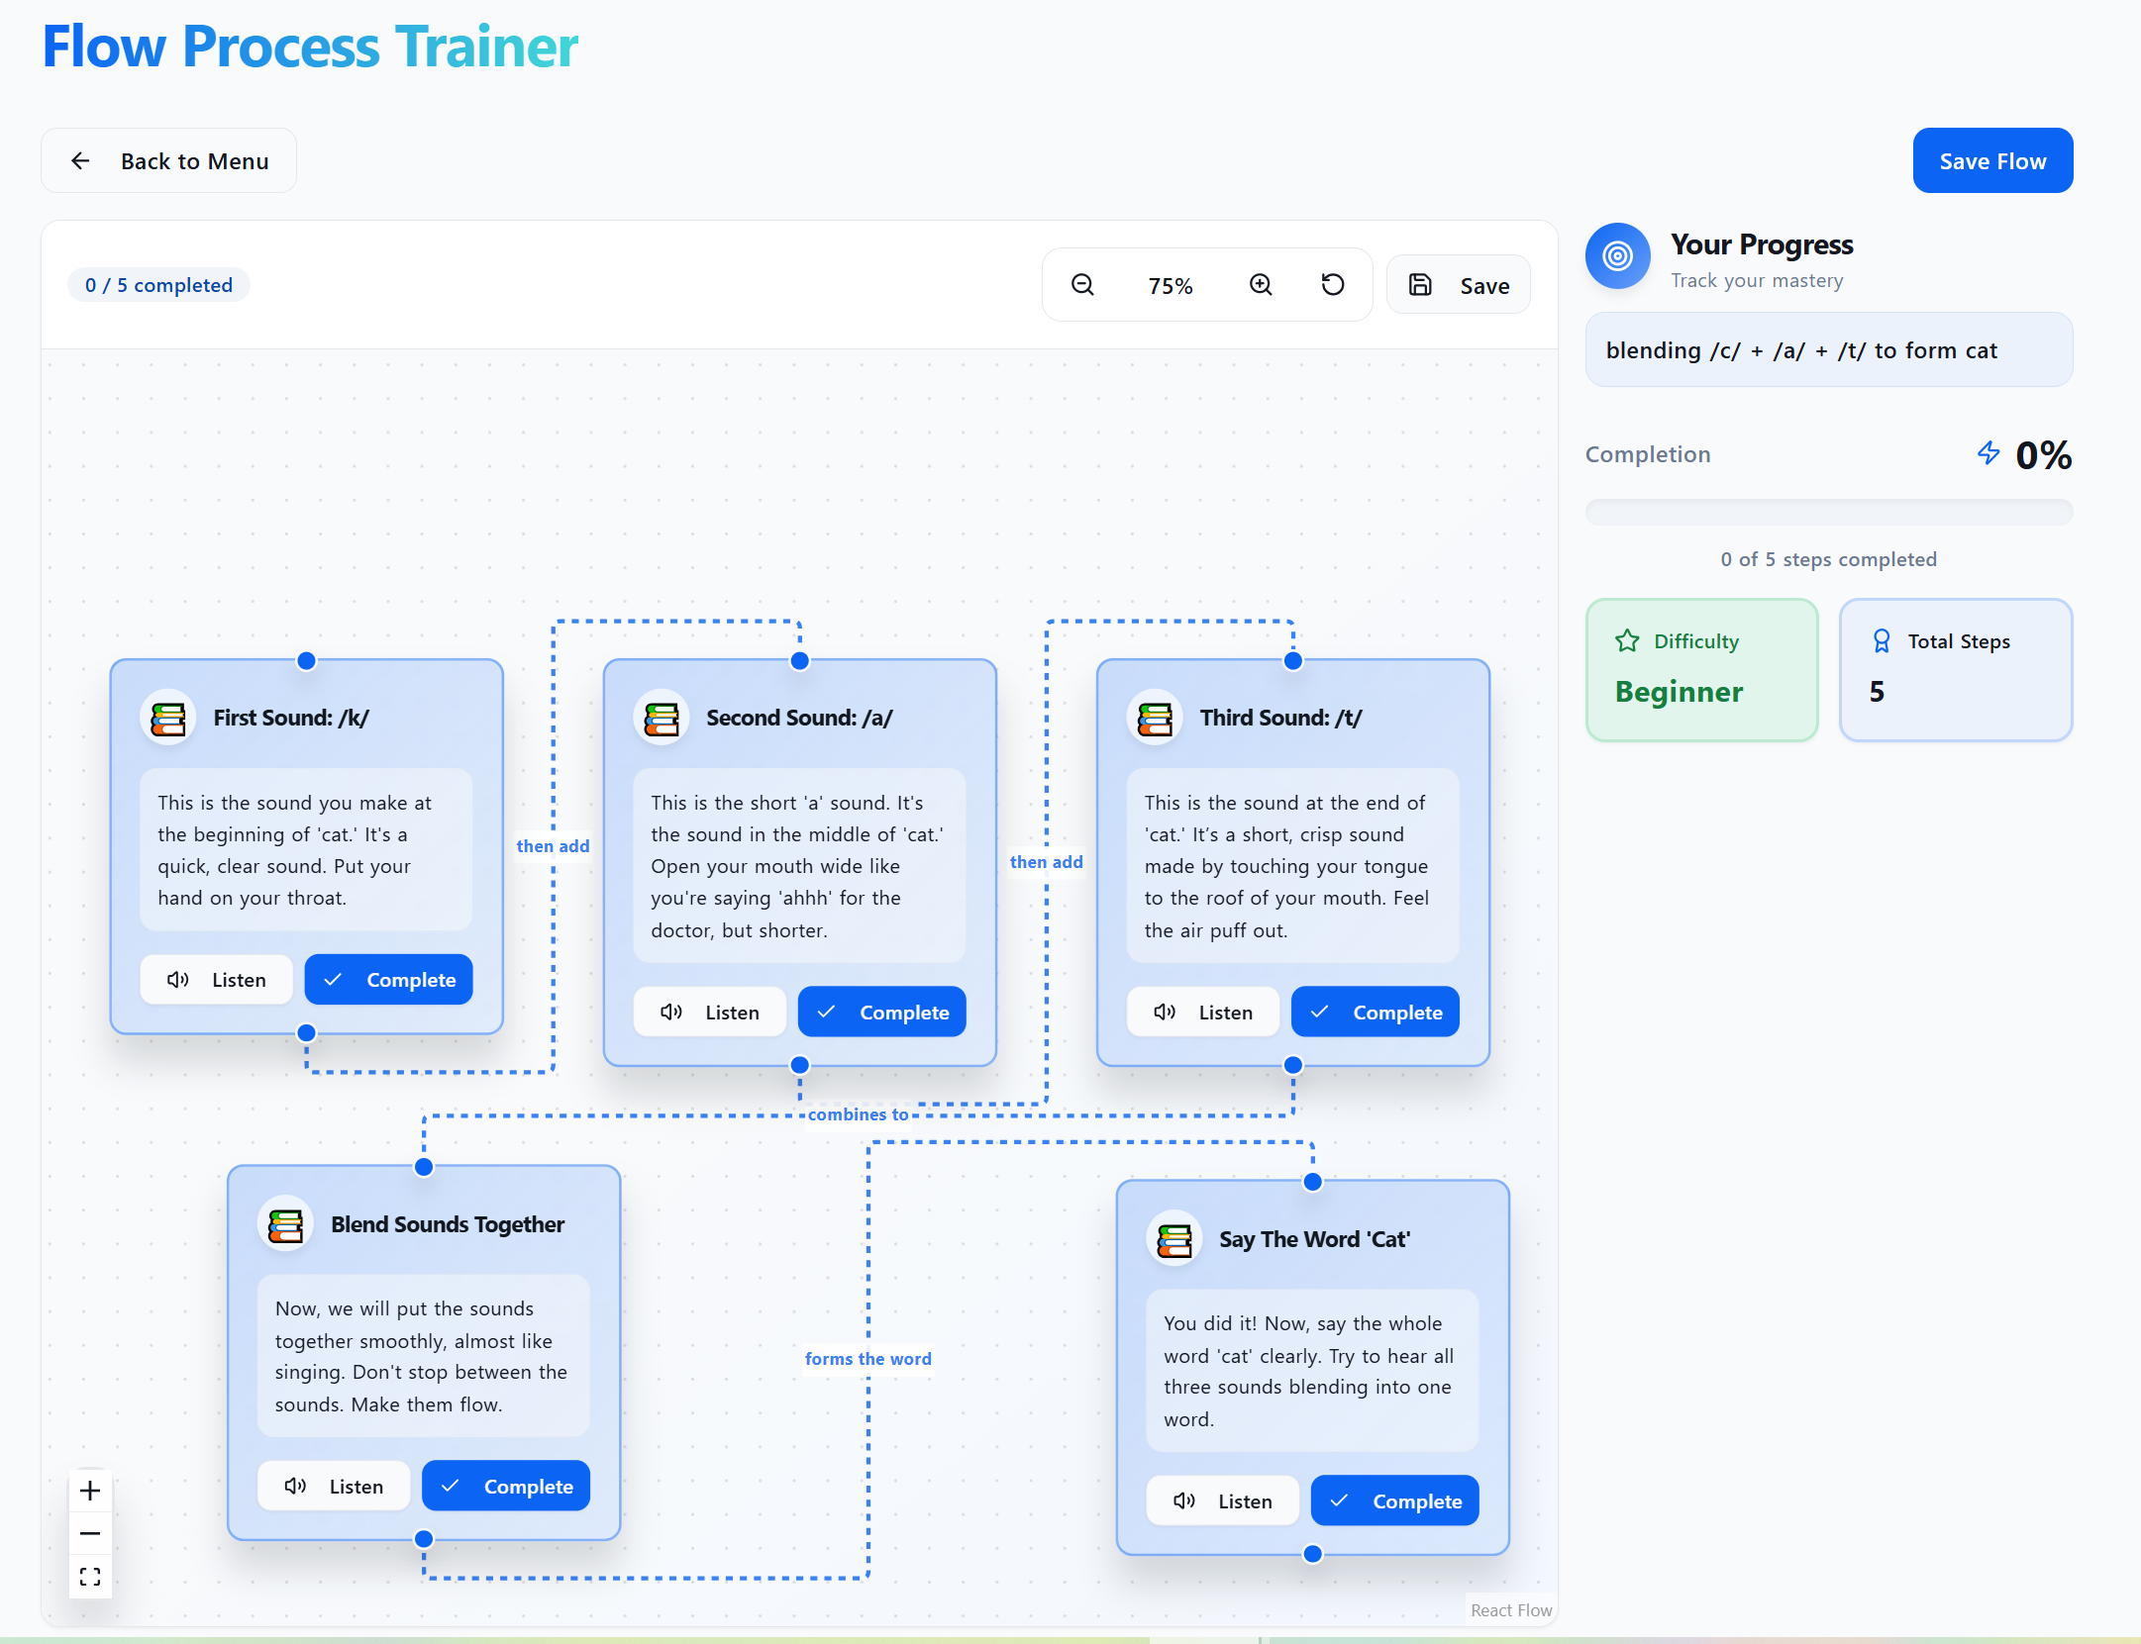The height and width of the screenshot is (1644, 2141).
Task: Click the Save button in canvas toolbar
Action: click(1458, 286)
